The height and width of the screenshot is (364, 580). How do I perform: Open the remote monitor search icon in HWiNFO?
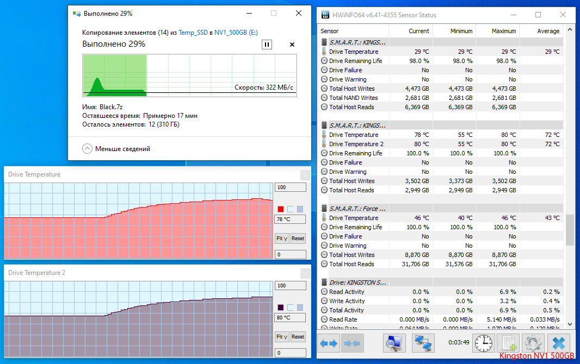pos(394,343)
